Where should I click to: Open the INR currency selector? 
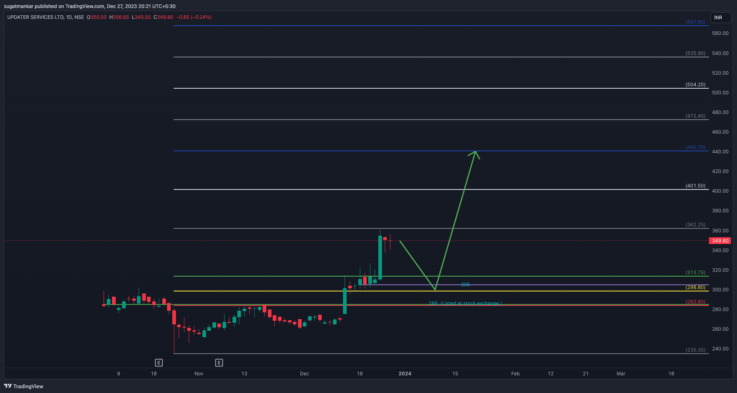pos(720,18)
